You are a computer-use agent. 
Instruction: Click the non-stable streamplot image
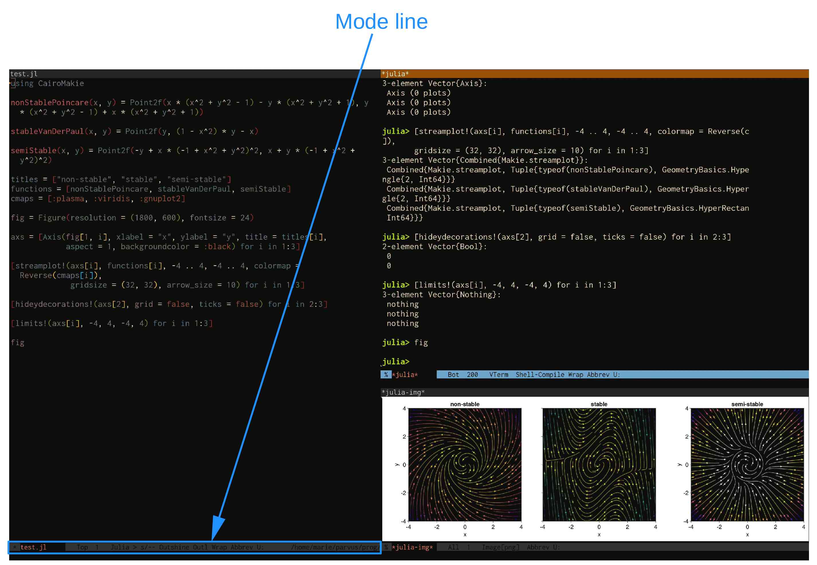pos(465,464)
